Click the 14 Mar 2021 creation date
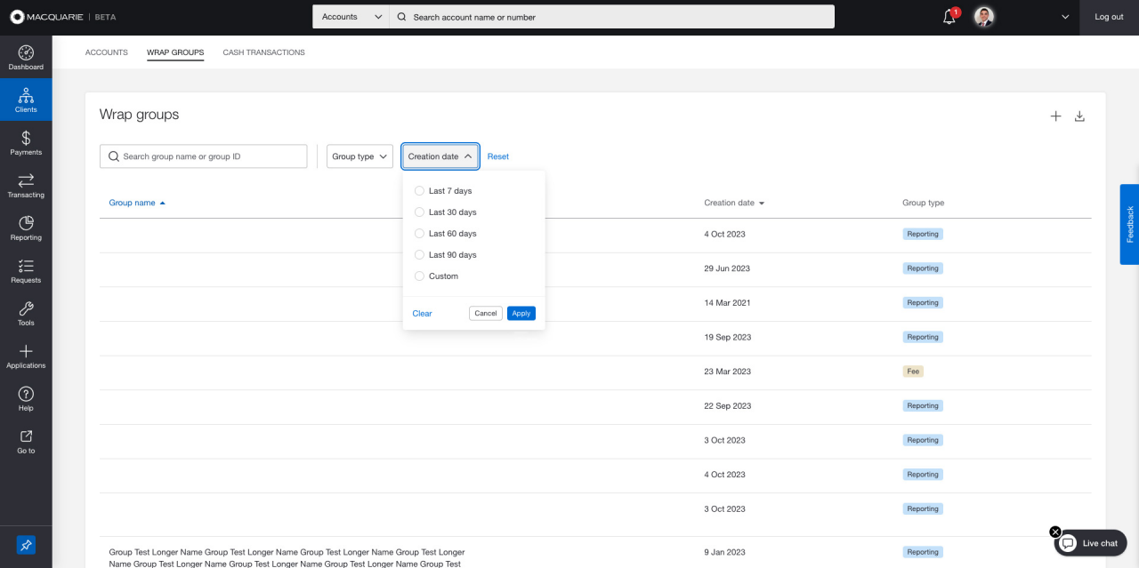Viewport: 1139px width, 568px height. coord(727,303)
